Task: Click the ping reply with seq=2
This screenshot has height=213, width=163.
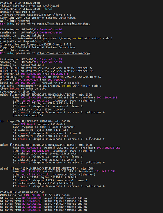Action: [x=44, y=204]
